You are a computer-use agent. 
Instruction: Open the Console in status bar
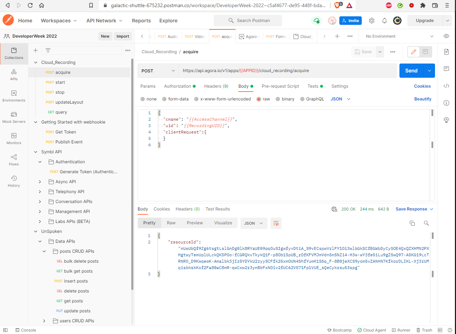pyautogui.click(x=26, y=330)
